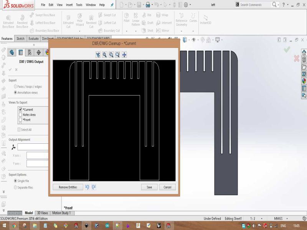Click the Y axis input field
Screen dimensions: 307x230
tap(37, 164)
